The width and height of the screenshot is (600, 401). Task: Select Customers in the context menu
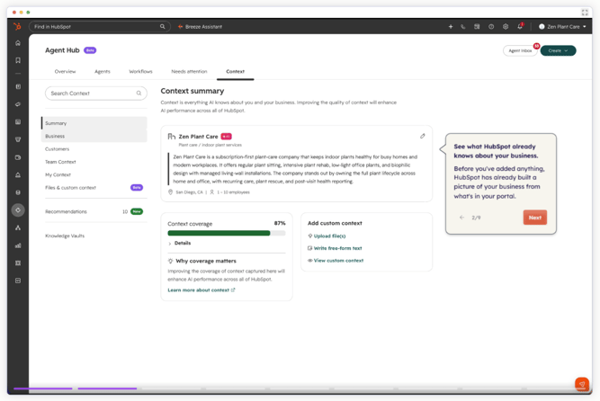coord(94,149)
